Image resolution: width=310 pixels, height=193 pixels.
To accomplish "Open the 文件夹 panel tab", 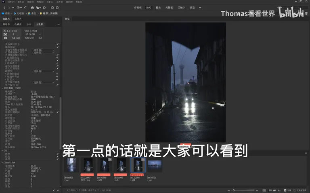I will (18, 19).
